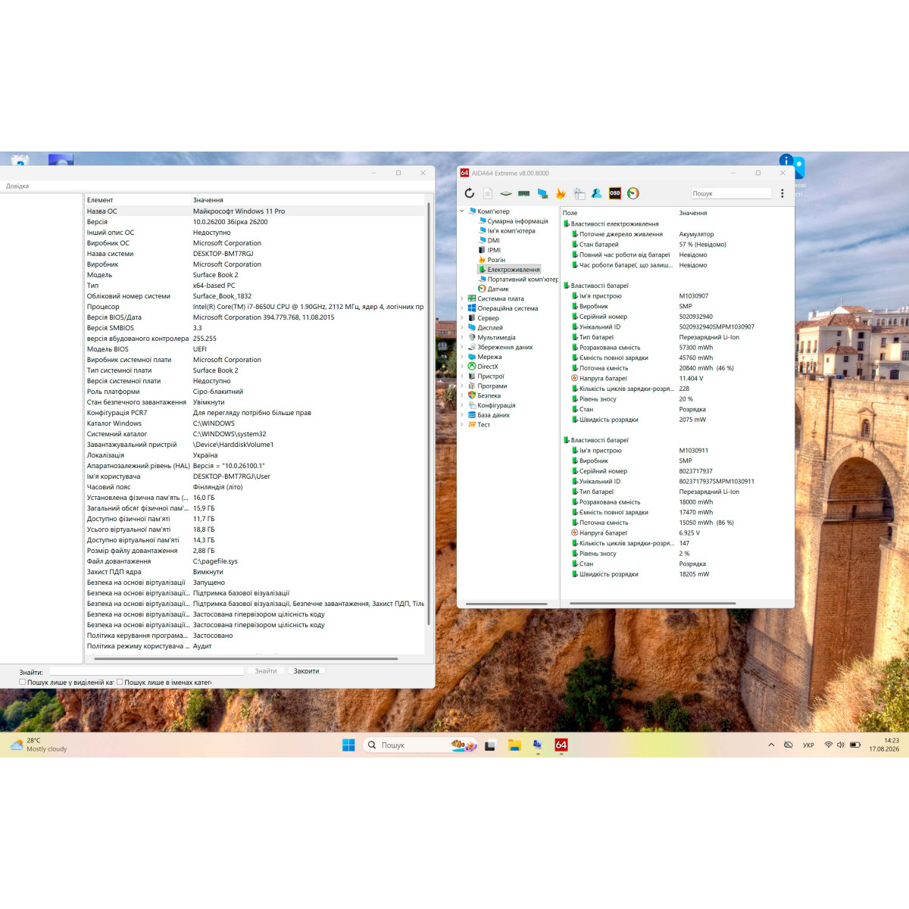Viewport: 909px width, 909px height.
Task: Open the System Information taskbar icon
Action: (538, 745)
